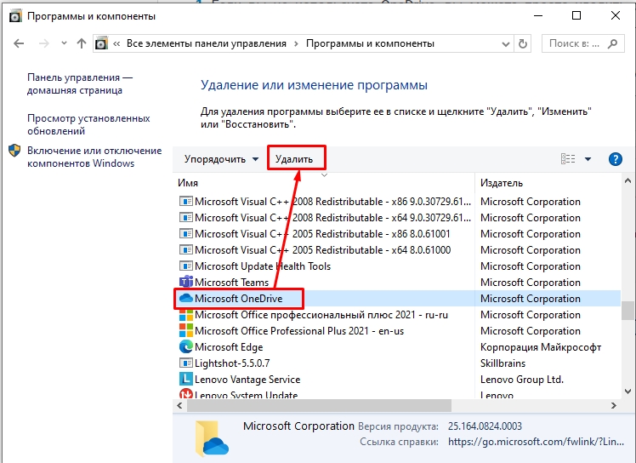Open Включение или отключение компонентов Windows
The width and height of the screenshot is (636, 463).
(94, 157)
